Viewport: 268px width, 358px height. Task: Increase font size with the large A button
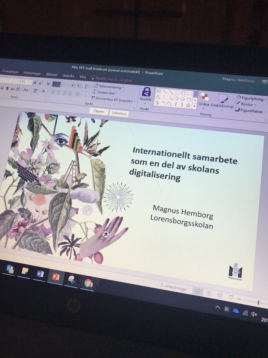[35, 82]
